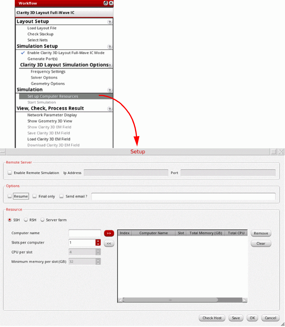Click the table's horizontal scrollbar thumb
285x327 pixels.
(x=170, y=300)
